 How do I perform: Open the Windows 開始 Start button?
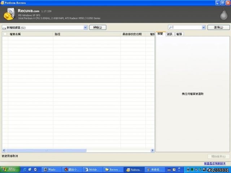(10, 170)
